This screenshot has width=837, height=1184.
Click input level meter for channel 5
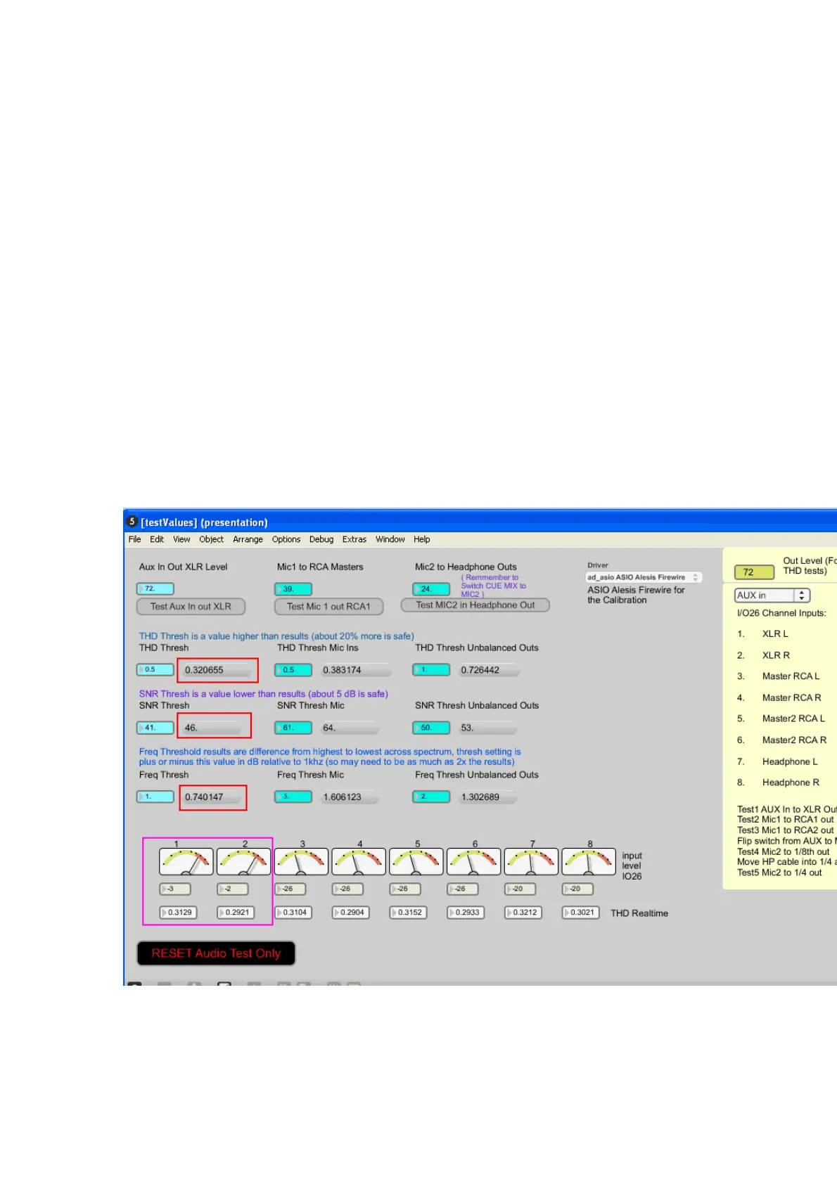click(416, 861)
